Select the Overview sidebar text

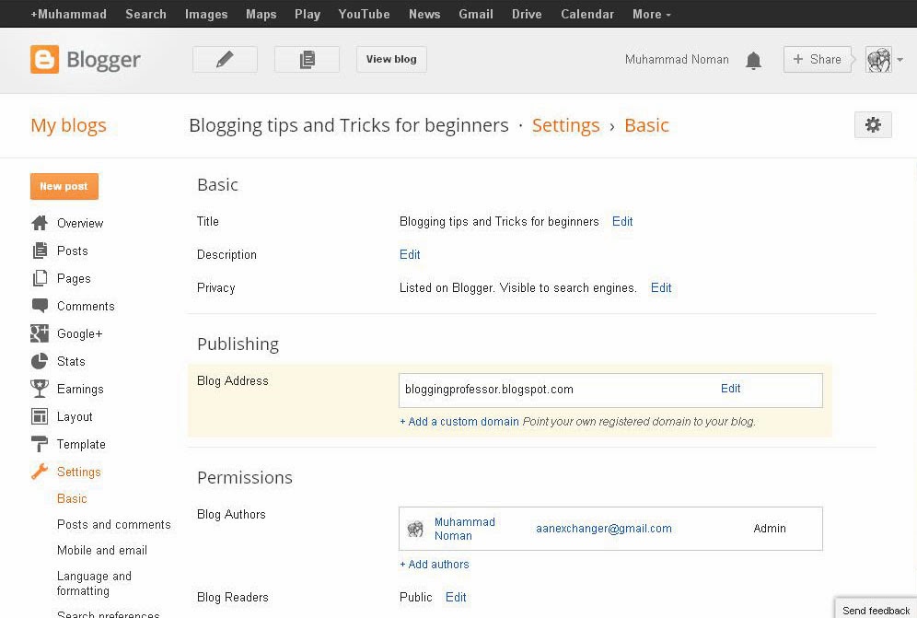[x=79, y=223]
